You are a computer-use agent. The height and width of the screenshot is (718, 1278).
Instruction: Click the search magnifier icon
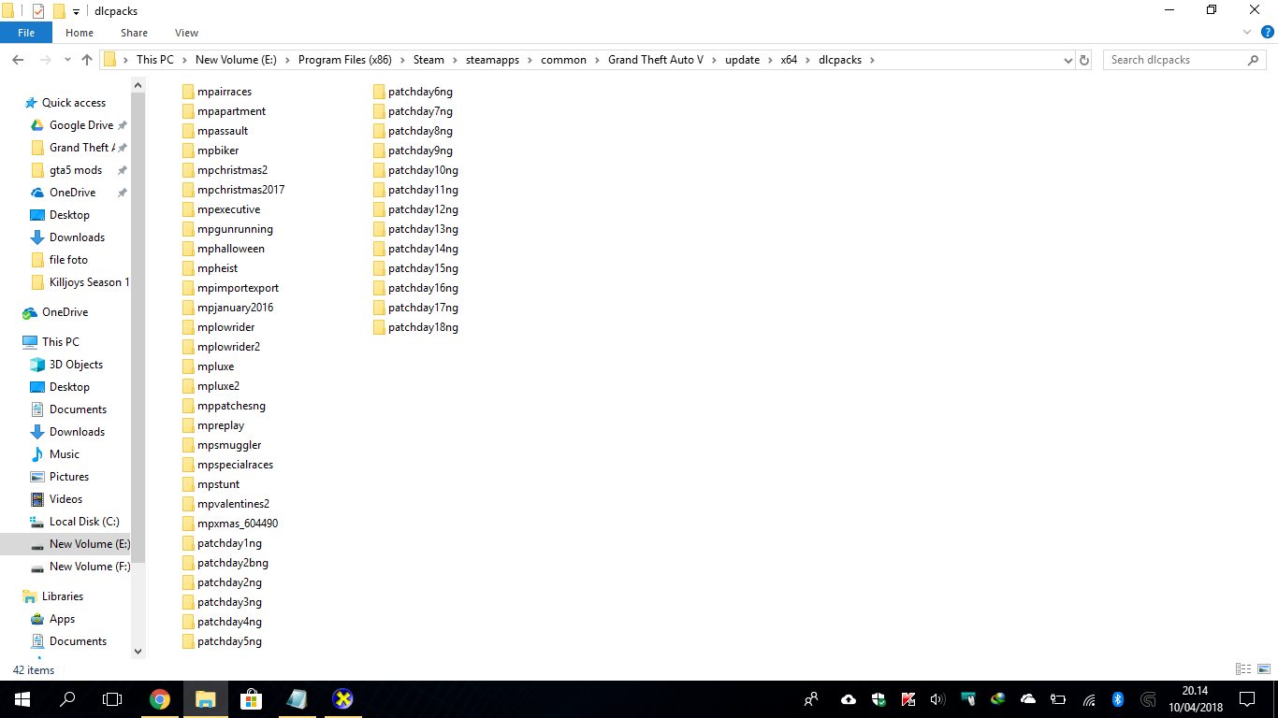click(1254, 60)
